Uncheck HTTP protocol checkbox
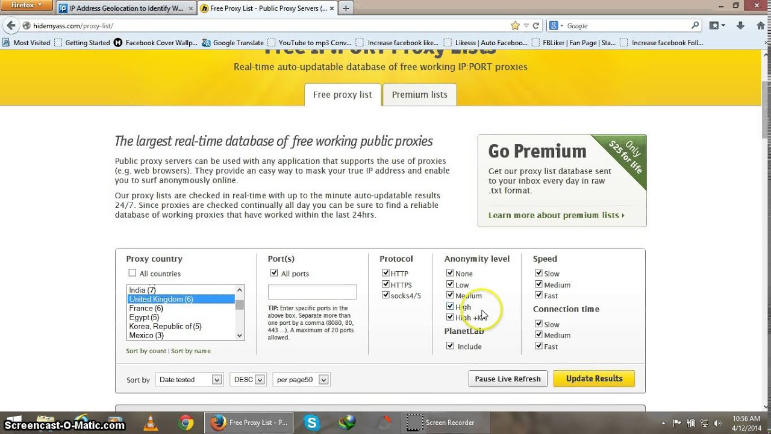 point(385,273)
